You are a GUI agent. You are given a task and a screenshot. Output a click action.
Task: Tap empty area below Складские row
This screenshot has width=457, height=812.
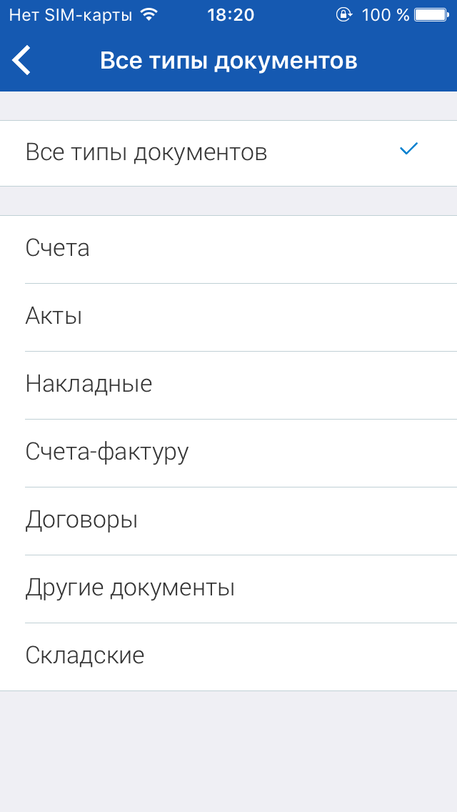click(228, 751)
